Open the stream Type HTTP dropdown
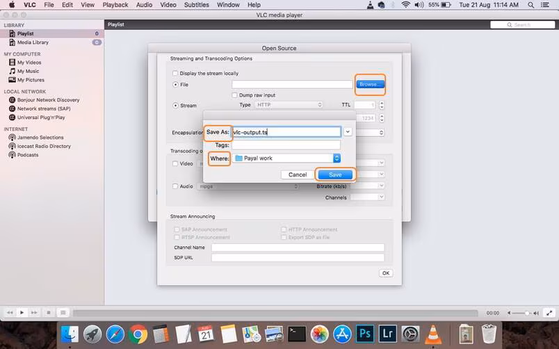The image size is (559, 349). coord(289,105)
